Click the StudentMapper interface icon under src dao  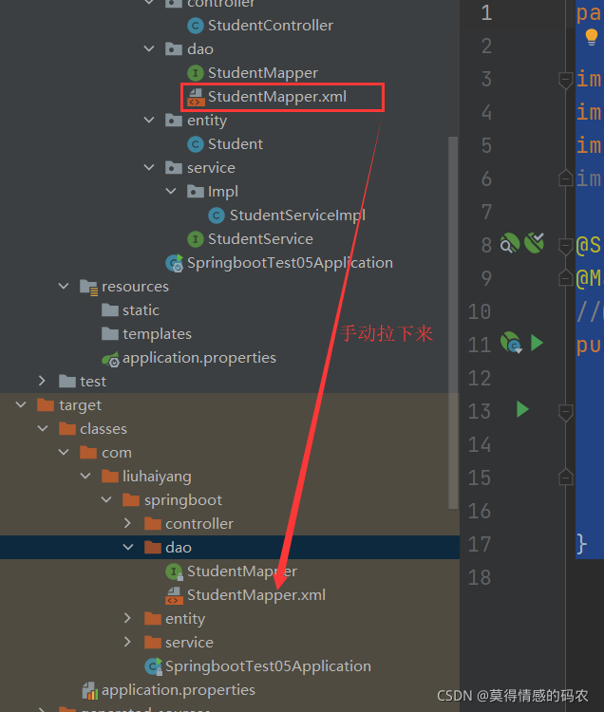[x=196, y=73]
